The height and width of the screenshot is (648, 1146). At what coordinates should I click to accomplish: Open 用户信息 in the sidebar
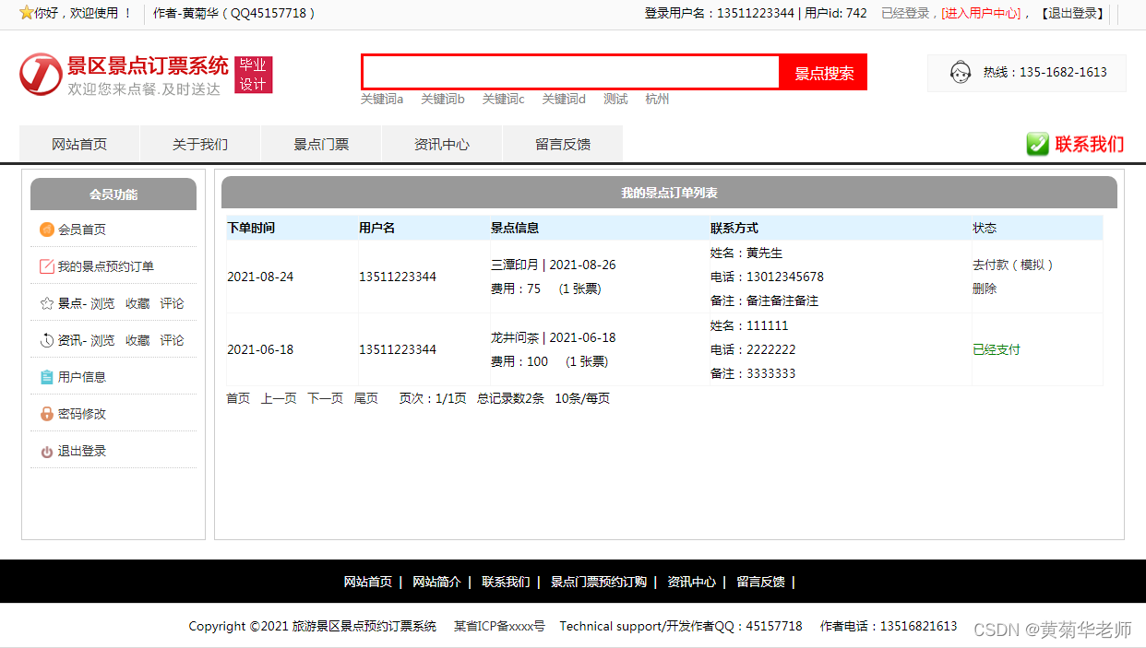point(82,377)
